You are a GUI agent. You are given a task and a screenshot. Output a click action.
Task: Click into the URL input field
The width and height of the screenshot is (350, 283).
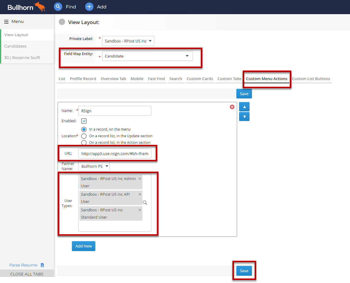click(x=115, y=154)
